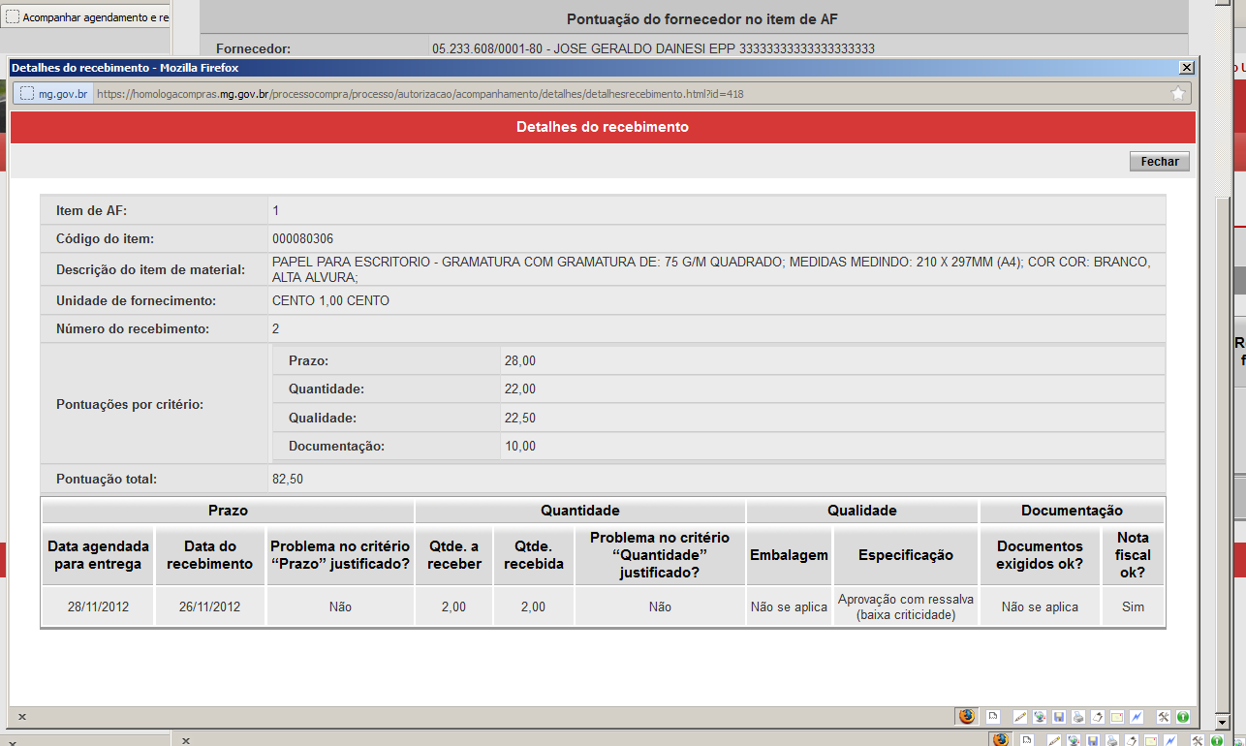
Task: Click the Documentação score 10,00
Action: pos(519,447)
